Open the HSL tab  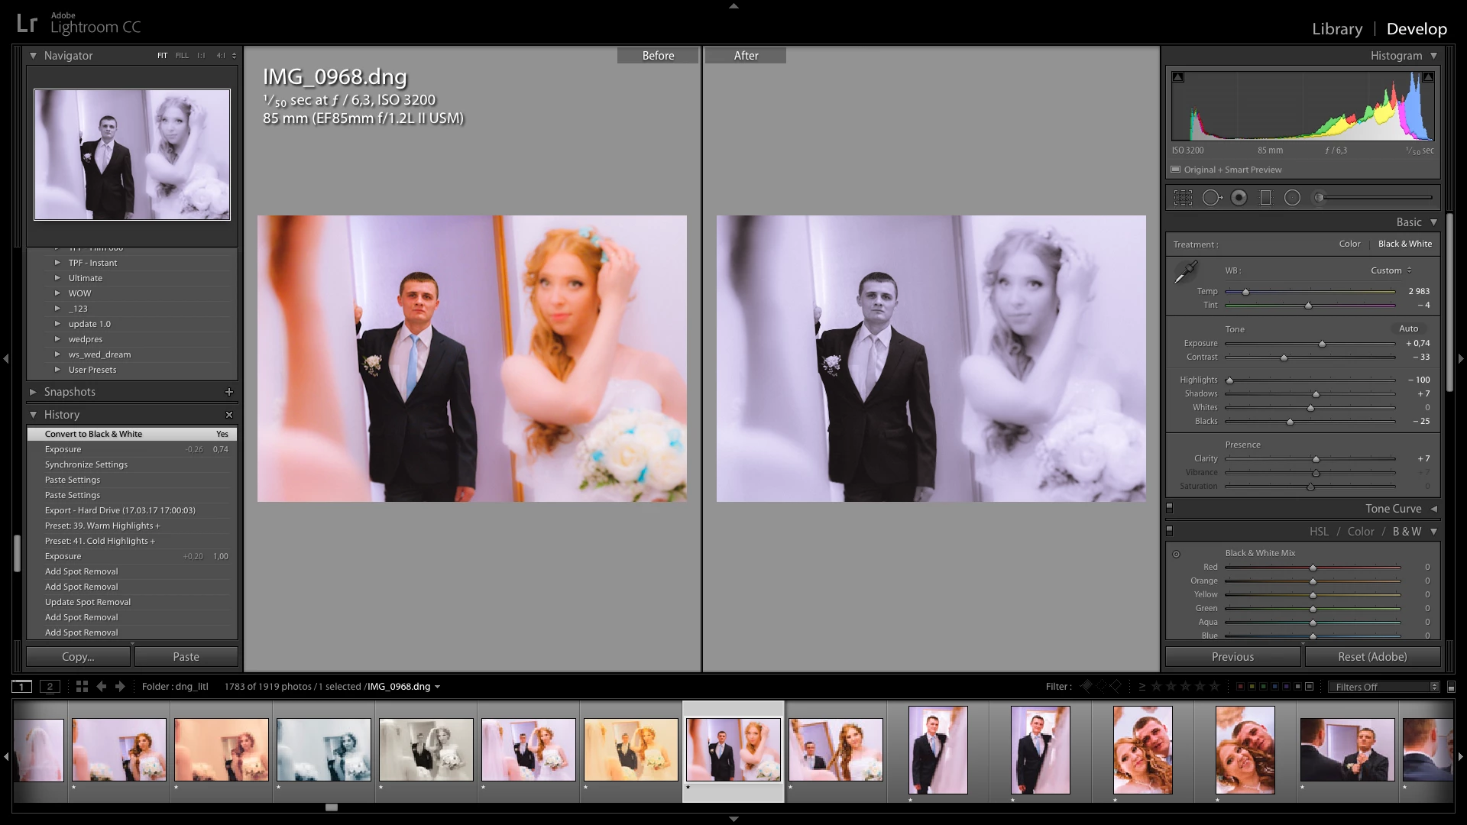(1319, 532)
